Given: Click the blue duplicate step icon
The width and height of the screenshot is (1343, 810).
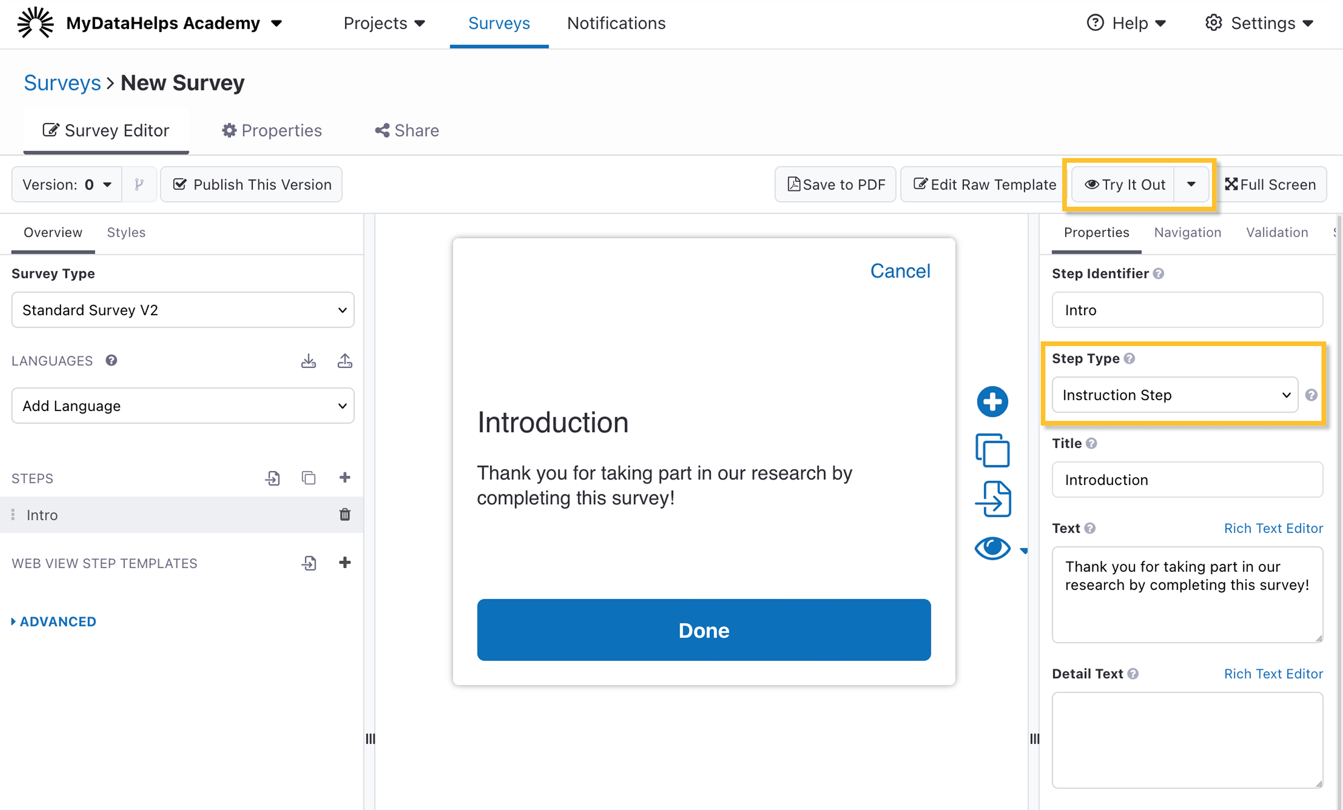Looking at the screenshot, I should pyautogui.click(x=992, y=450).
